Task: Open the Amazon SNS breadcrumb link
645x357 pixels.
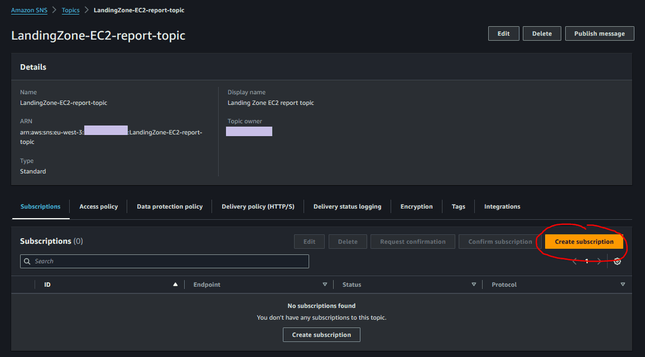Action: click(x=29, y=10)
